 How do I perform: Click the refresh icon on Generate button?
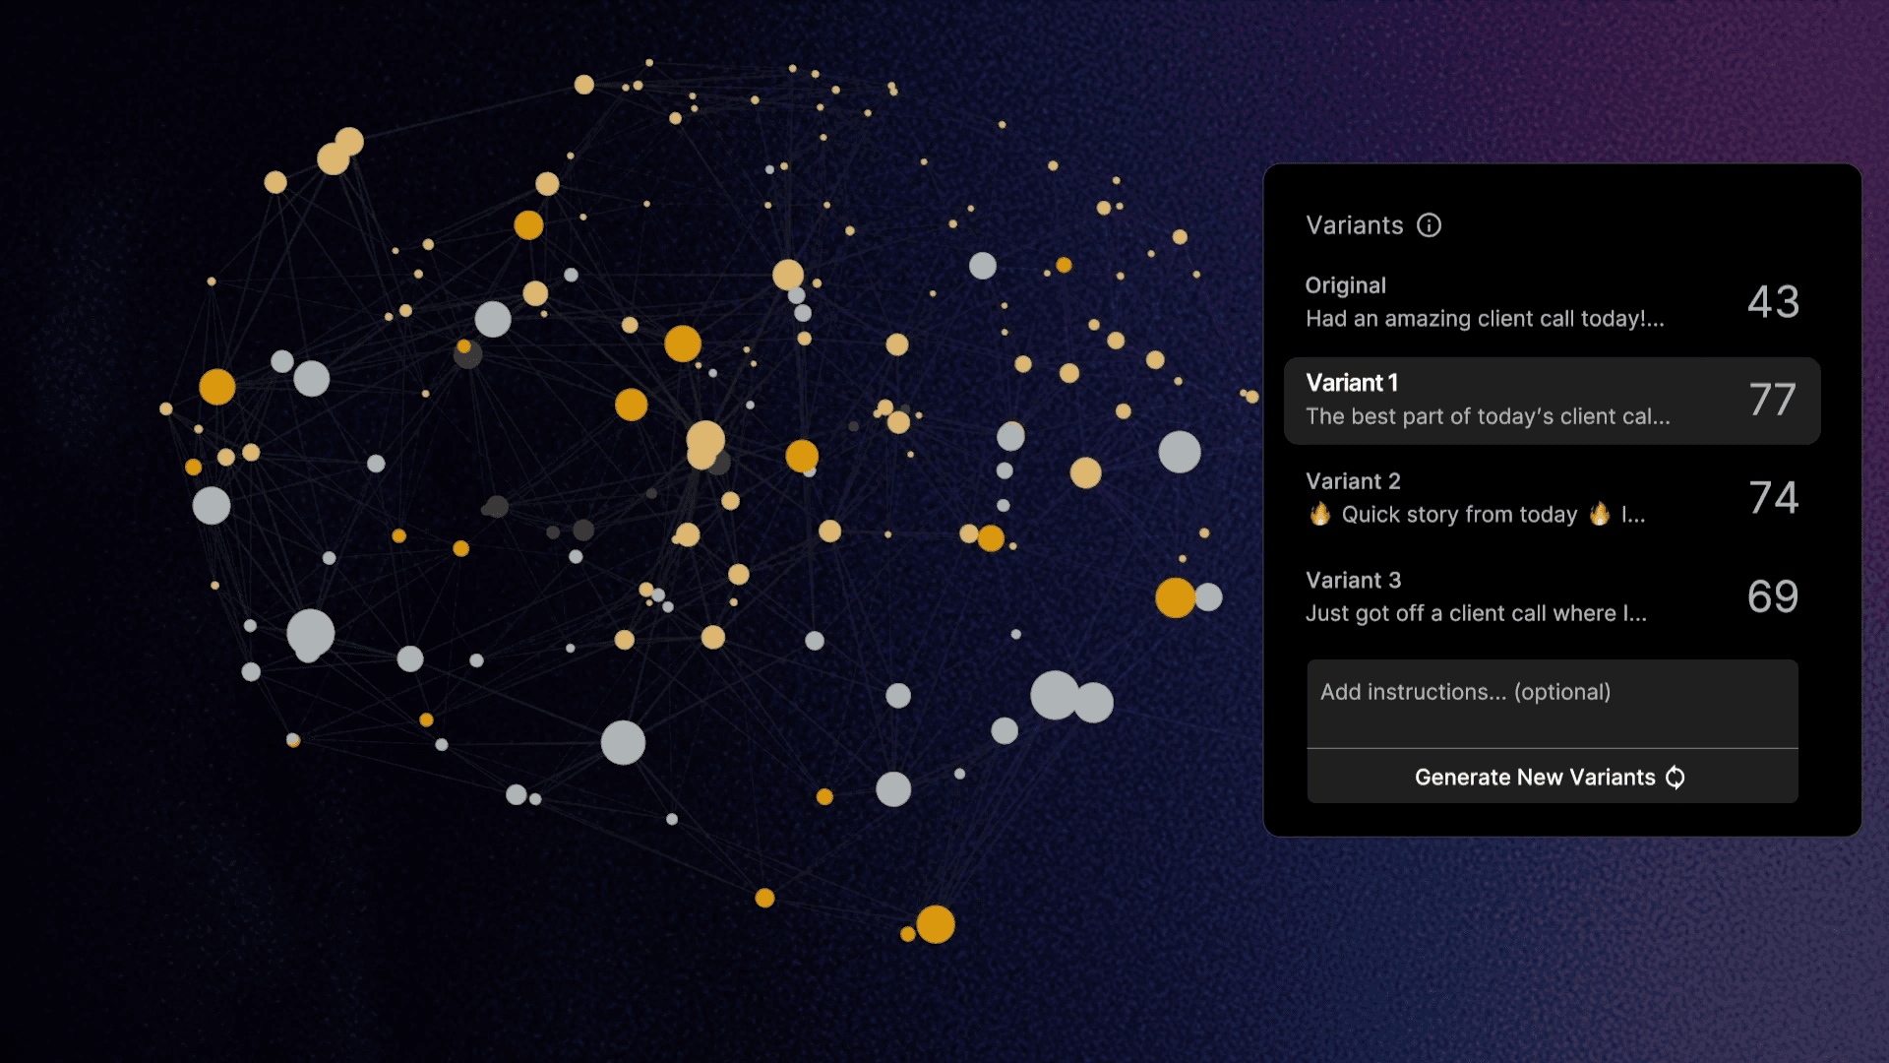click(1675, 778)
